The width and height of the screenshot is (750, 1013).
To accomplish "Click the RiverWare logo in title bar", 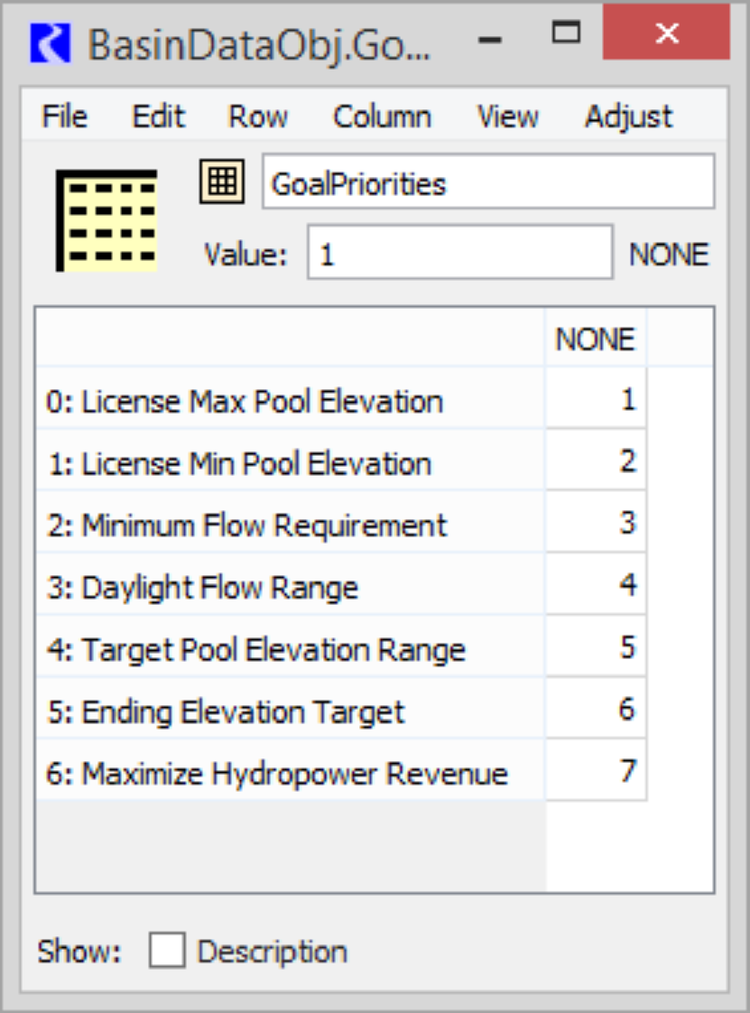I will pos(51,43).
